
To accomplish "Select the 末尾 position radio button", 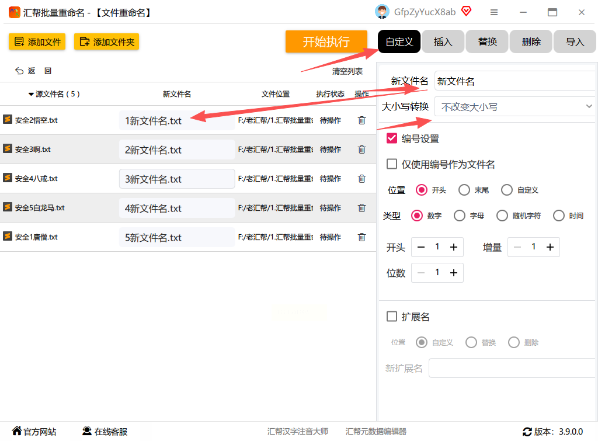I will pyautogui.click(x=464, y=190).
